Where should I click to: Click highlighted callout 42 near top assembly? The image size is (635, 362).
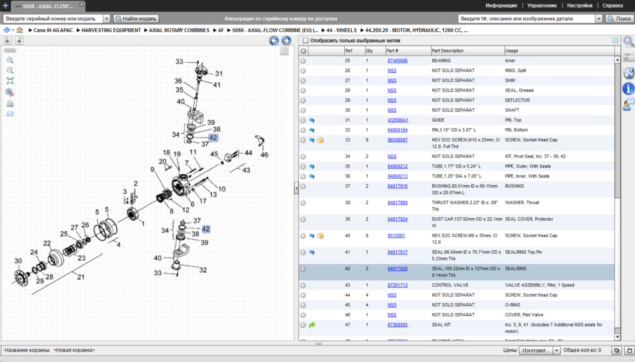[x=213, y=138]
